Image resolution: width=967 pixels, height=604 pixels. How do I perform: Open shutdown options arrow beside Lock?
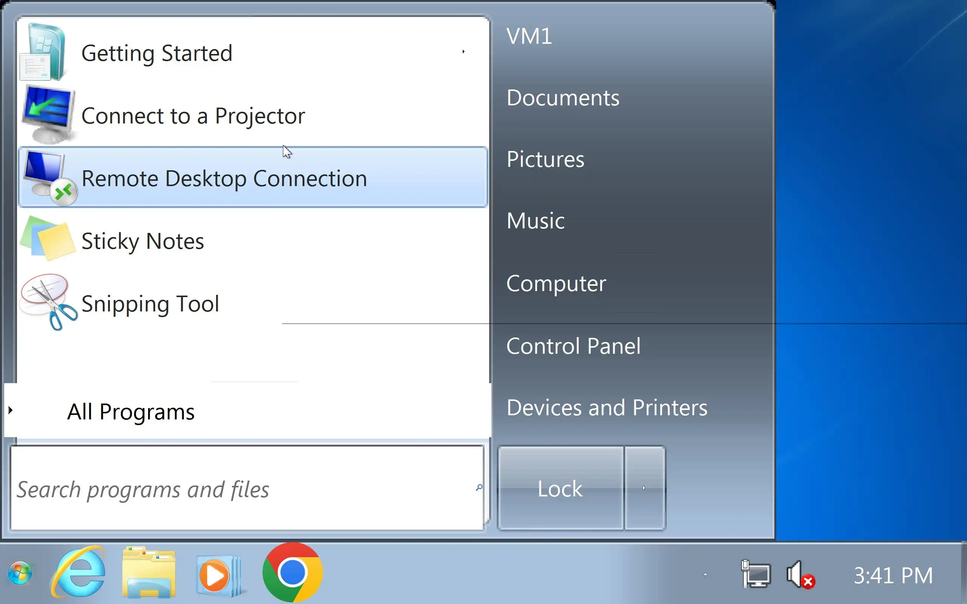(644, 488)
